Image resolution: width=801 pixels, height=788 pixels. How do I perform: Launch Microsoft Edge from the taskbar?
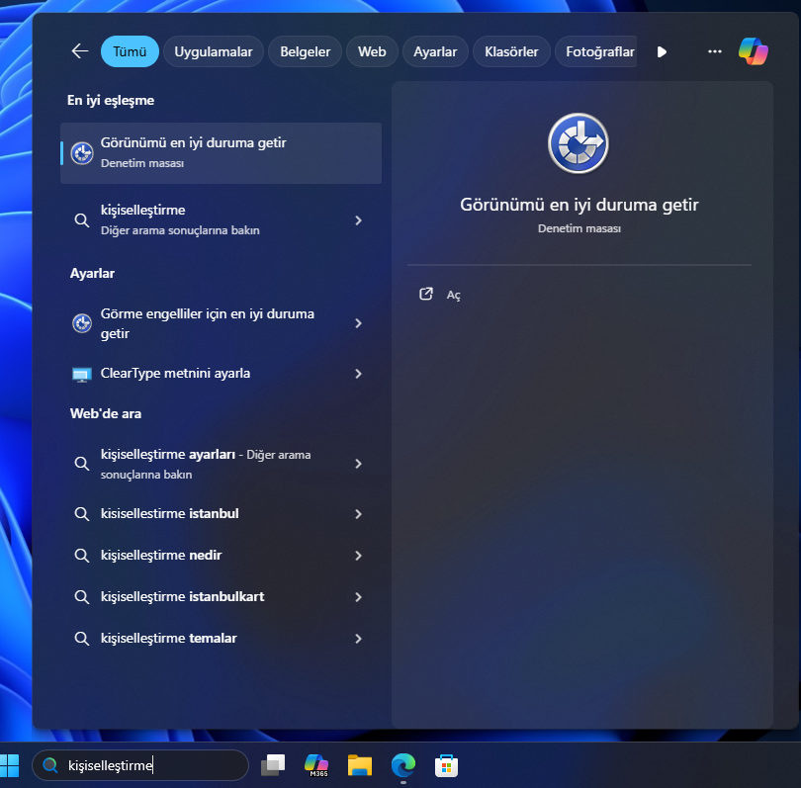click(x=403, y=765)
